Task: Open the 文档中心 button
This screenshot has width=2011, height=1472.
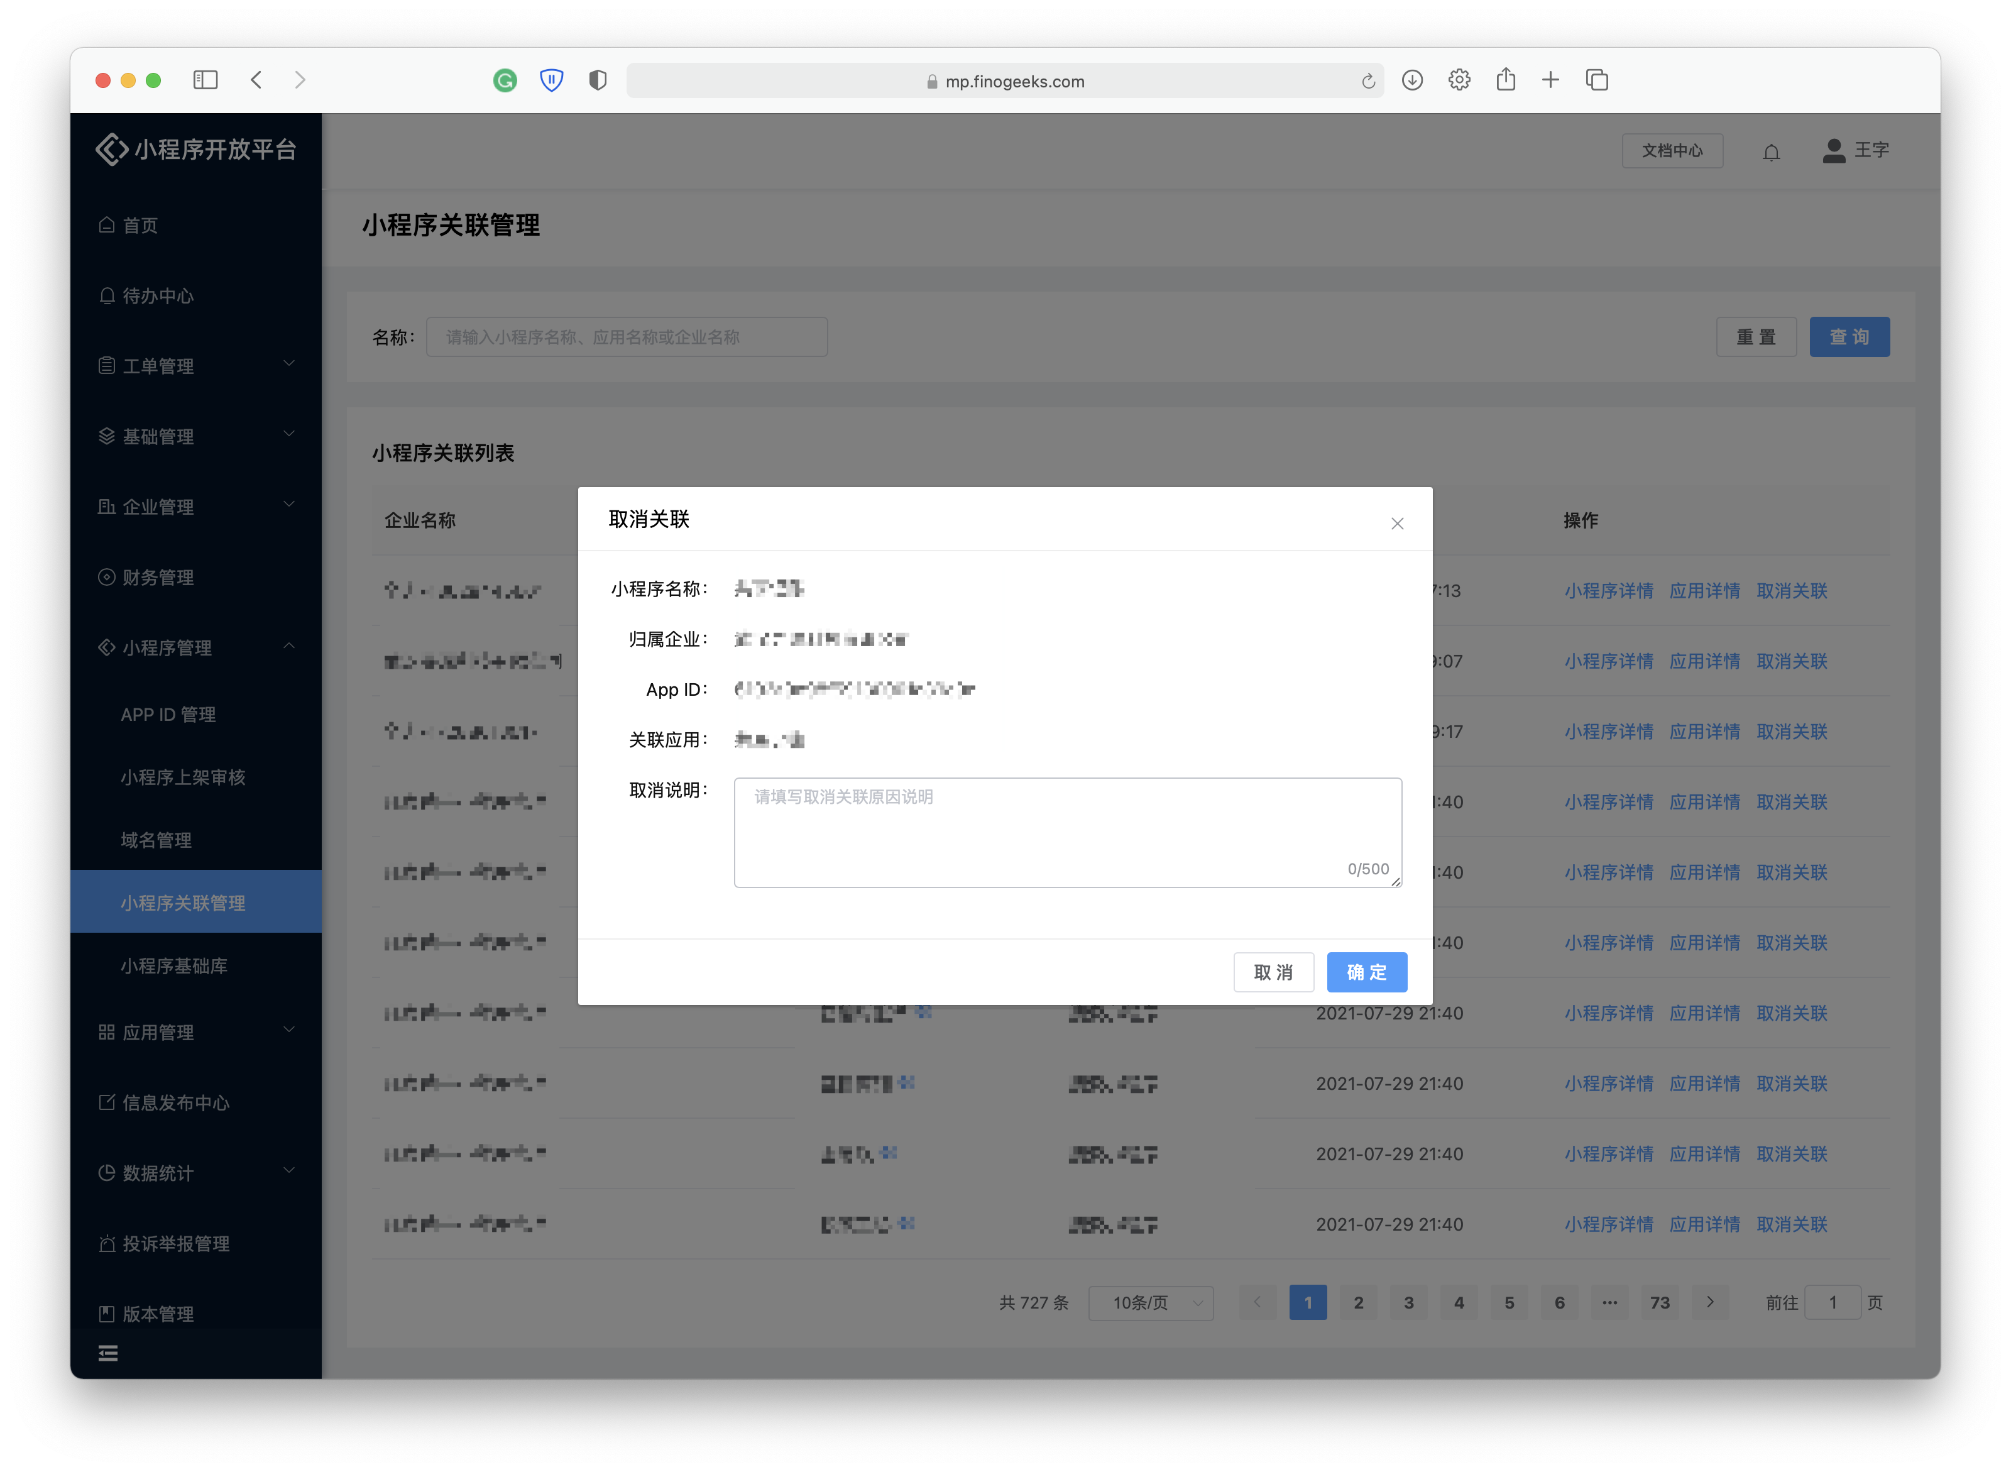Action: tap(1672, 151)
